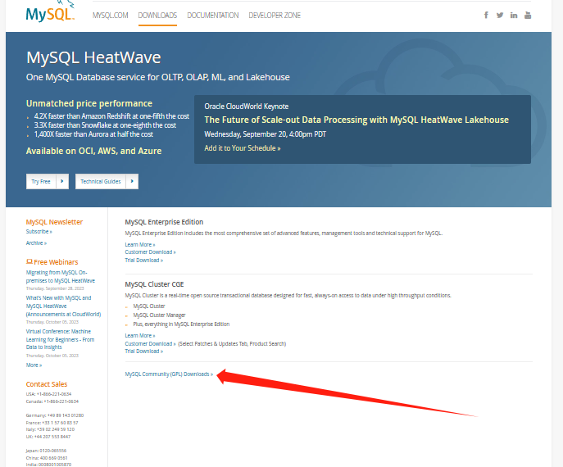563x467 pixels.
Task: Open the Contact Sales heading
Action: 47,384
